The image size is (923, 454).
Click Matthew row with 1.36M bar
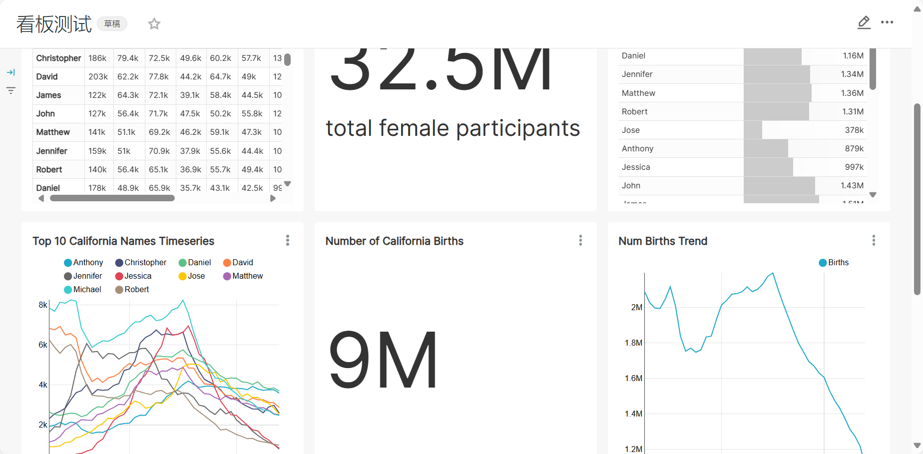742,93
